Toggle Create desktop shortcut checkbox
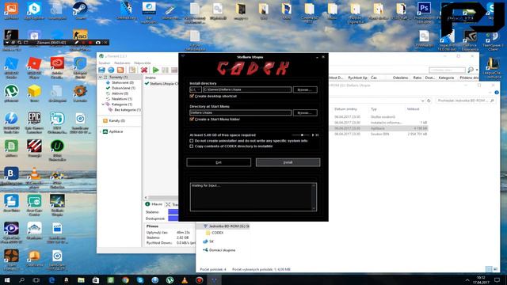The height and width of the screenshot is (285, 507). [x=192, y=97]
